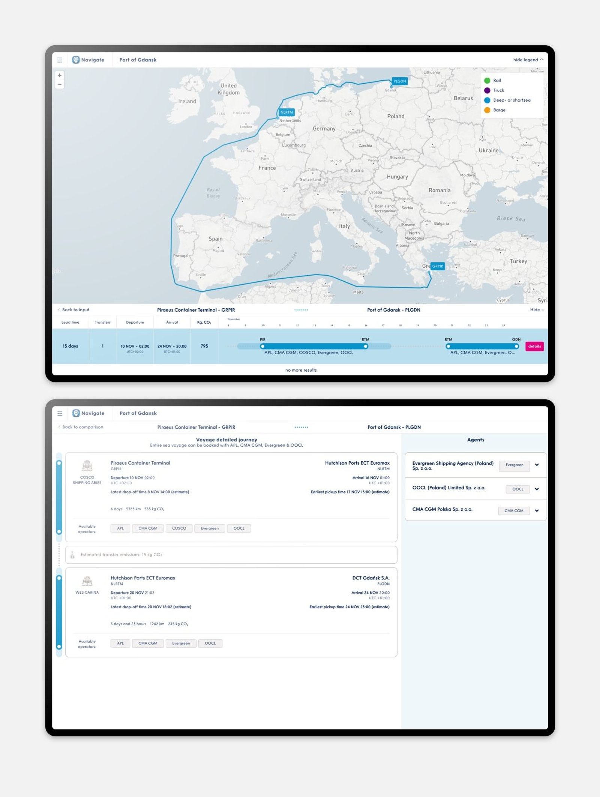Click CMA CGM tag in Agents panel
The height and width of the screenshot is (797, 600).
coord(514,511)
